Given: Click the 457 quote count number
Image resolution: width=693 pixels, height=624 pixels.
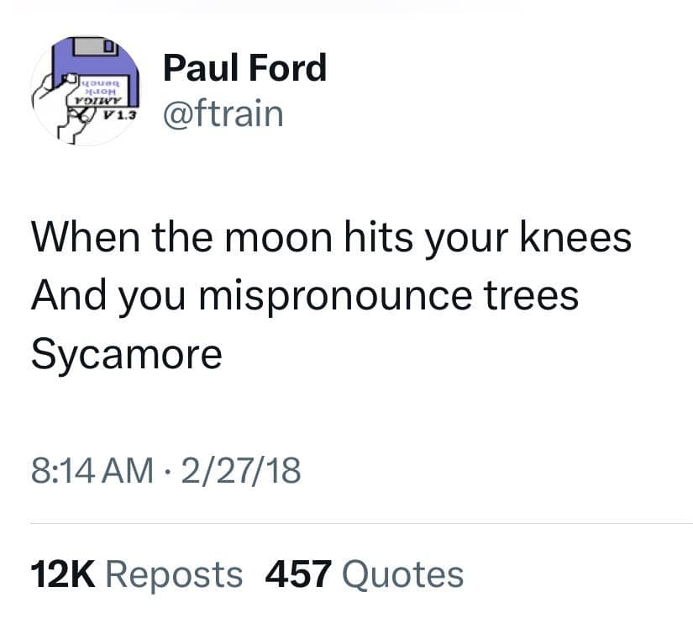Looking at the screenshot, I should coord(298,574).
